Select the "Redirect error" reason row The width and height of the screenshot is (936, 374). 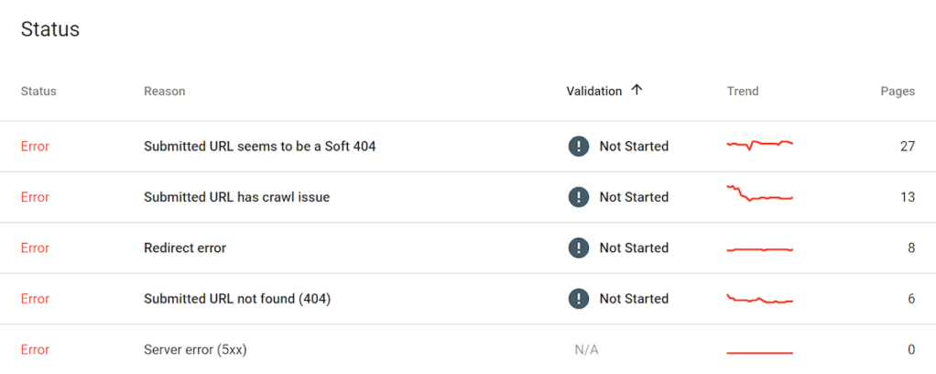pos(185,247)
